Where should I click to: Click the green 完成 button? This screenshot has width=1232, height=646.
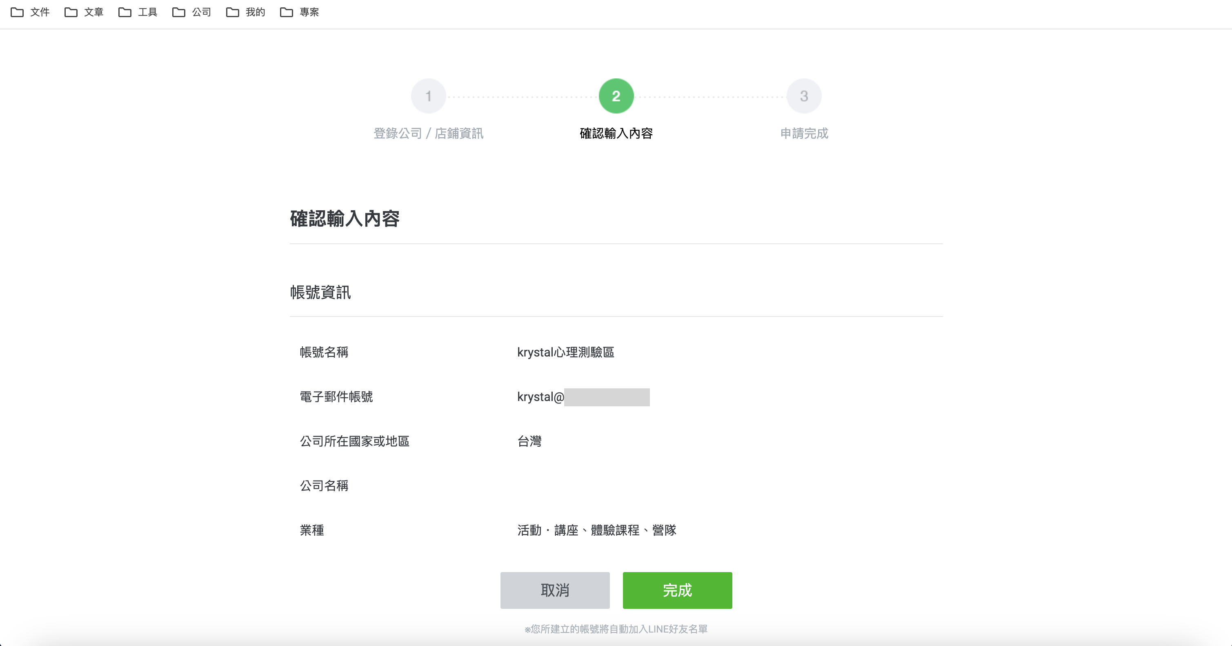[677, 590]
